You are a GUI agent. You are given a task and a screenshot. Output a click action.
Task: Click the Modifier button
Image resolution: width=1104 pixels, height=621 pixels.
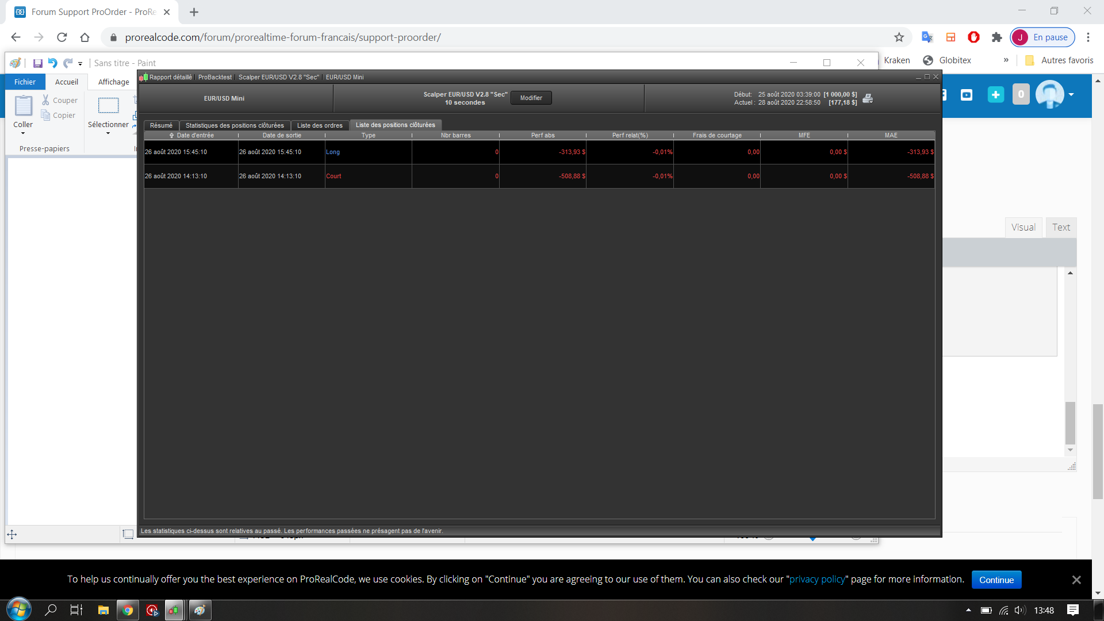click(531, 98)
